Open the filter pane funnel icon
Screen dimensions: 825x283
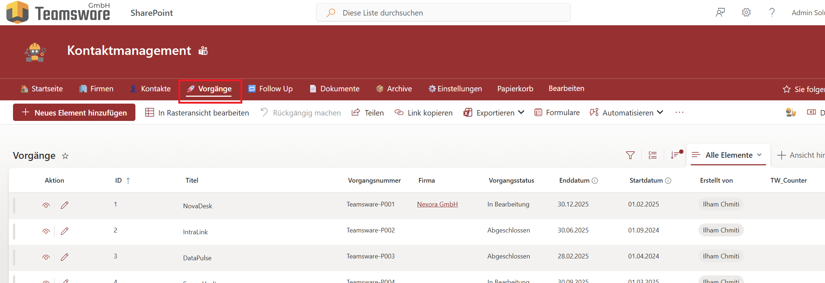[x=630, y=155]
